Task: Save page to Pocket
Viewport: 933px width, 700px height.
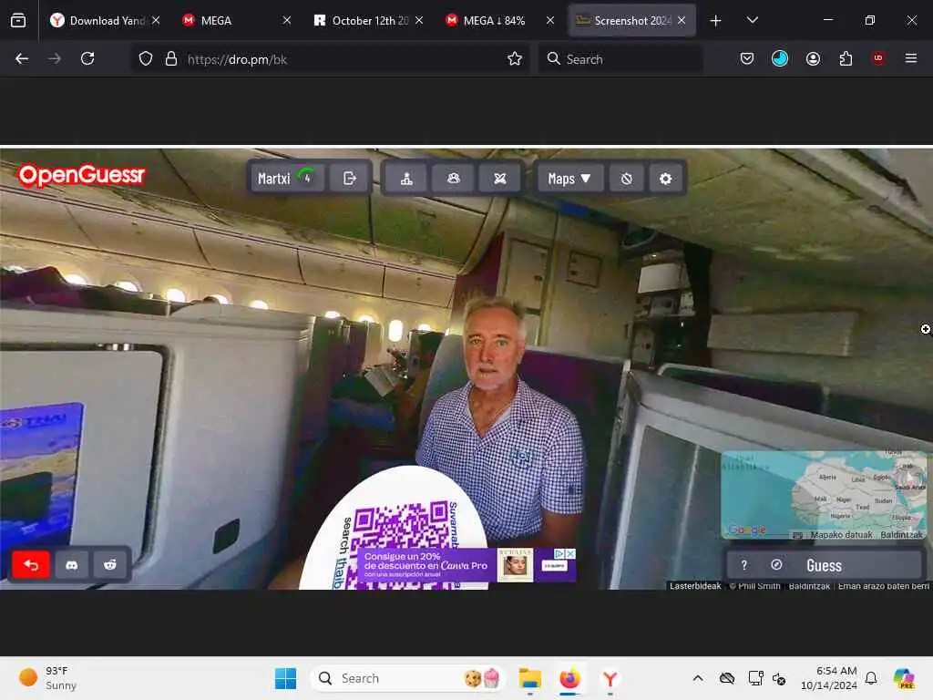Action: click(747, 58)
